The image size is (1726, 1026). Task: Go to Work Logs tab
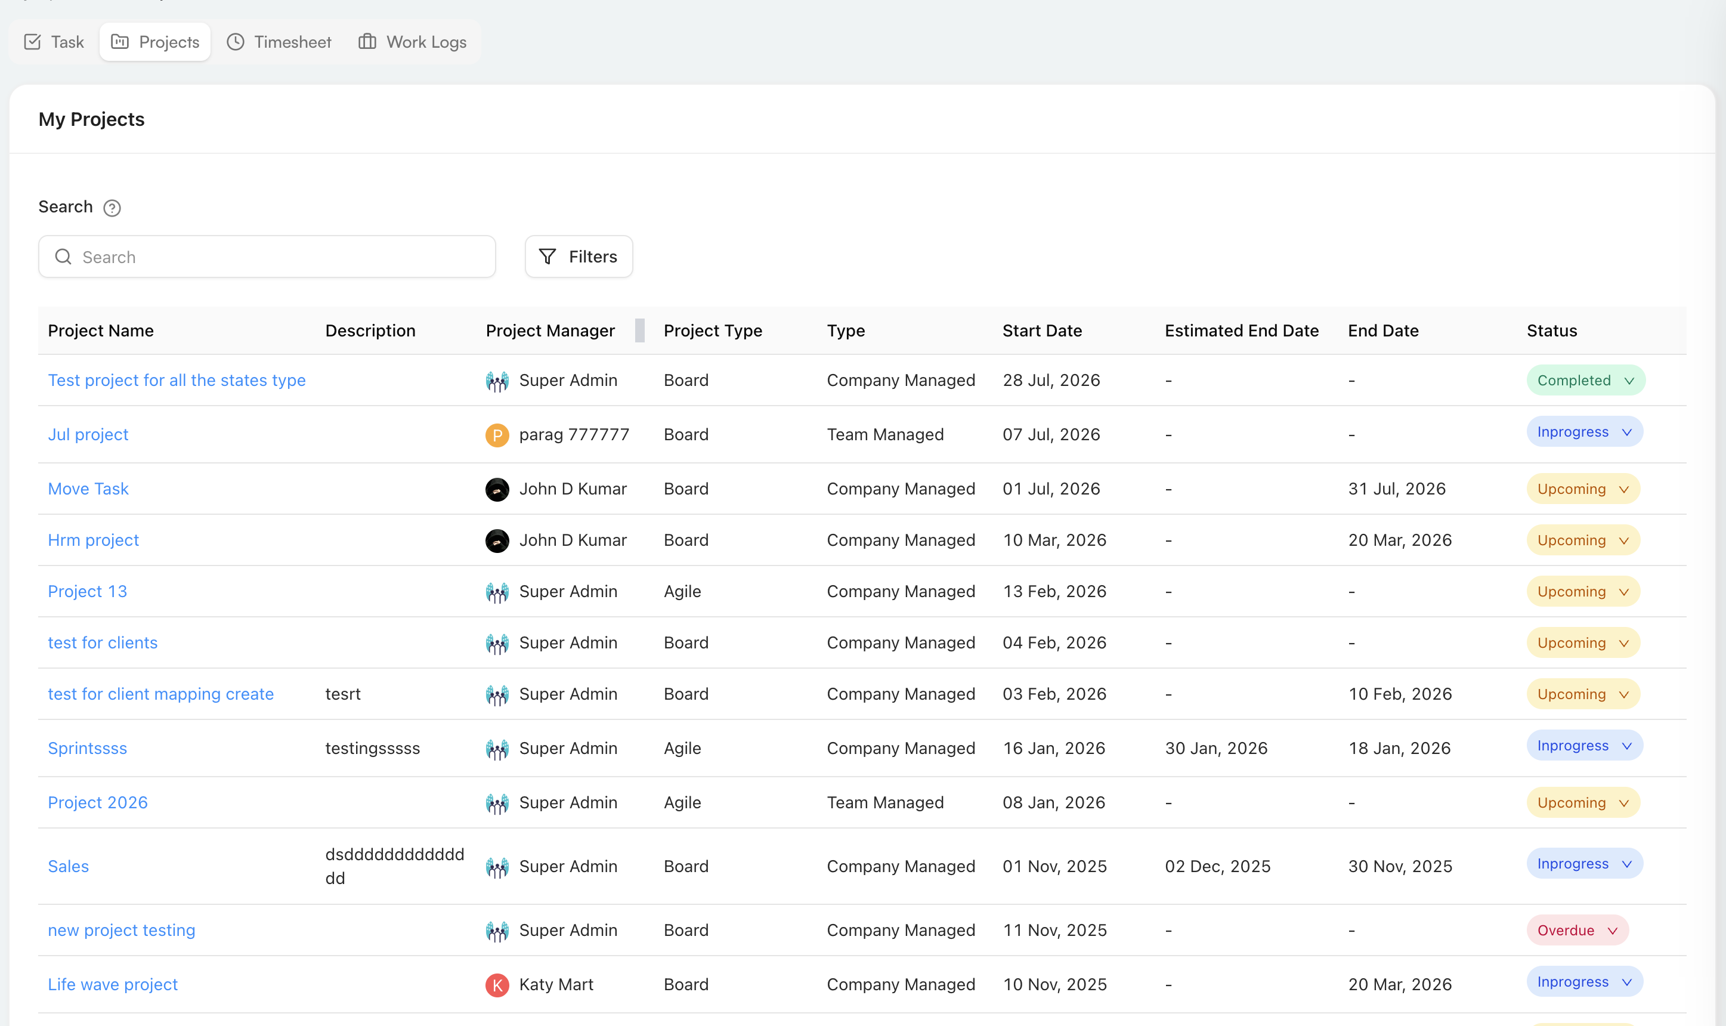[413, 42]
